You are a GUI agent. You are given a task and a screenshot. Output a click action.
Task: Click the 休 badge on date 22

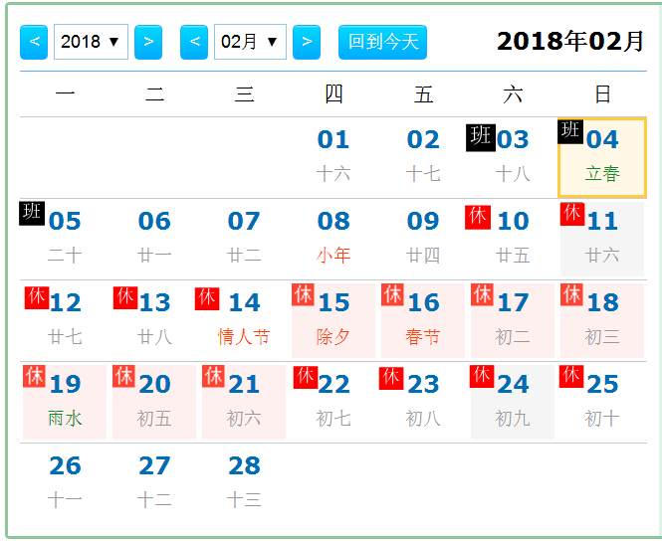[x=306, y=377]
